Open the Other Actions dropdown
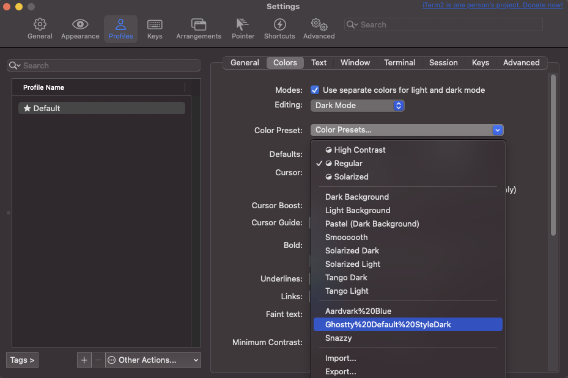 coord(153,360)
